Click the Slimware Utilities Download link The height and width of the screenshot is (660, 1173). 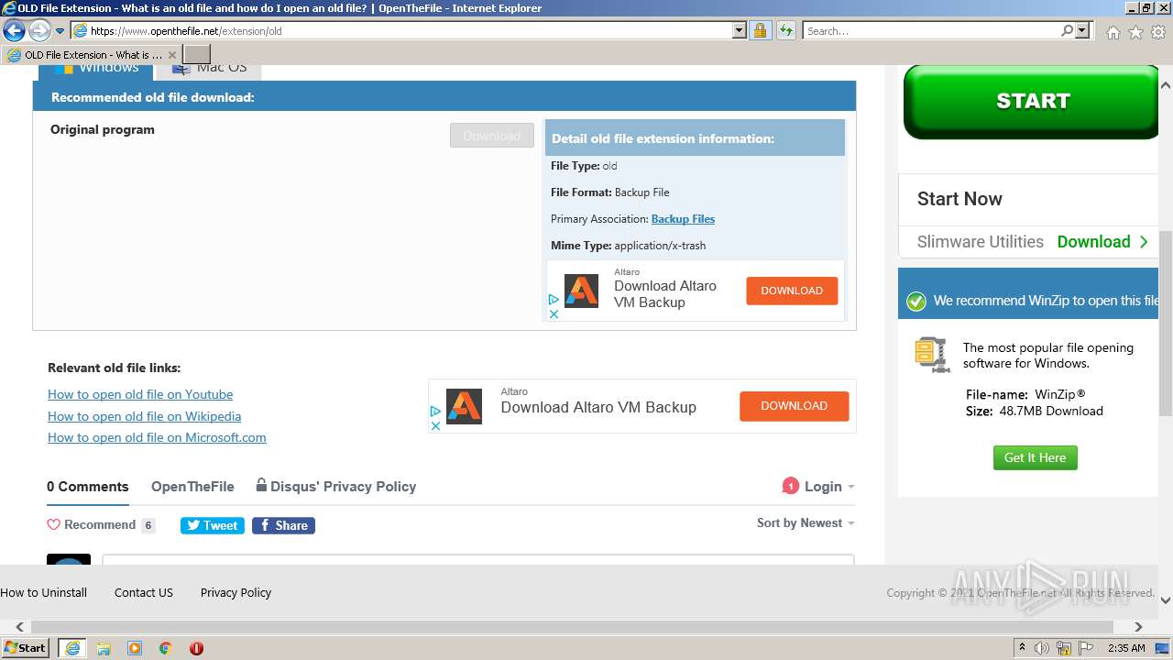[x=1102, y=242]
